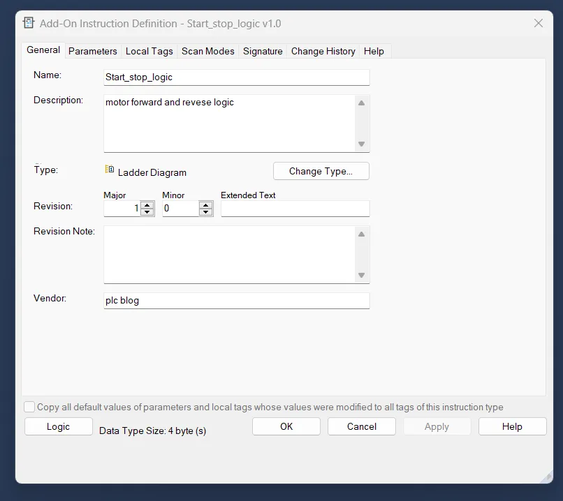Click the Name input field

point(237,77)
